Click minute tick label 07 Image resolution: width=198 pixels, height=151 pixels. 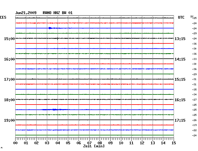[x=89, y=143]
